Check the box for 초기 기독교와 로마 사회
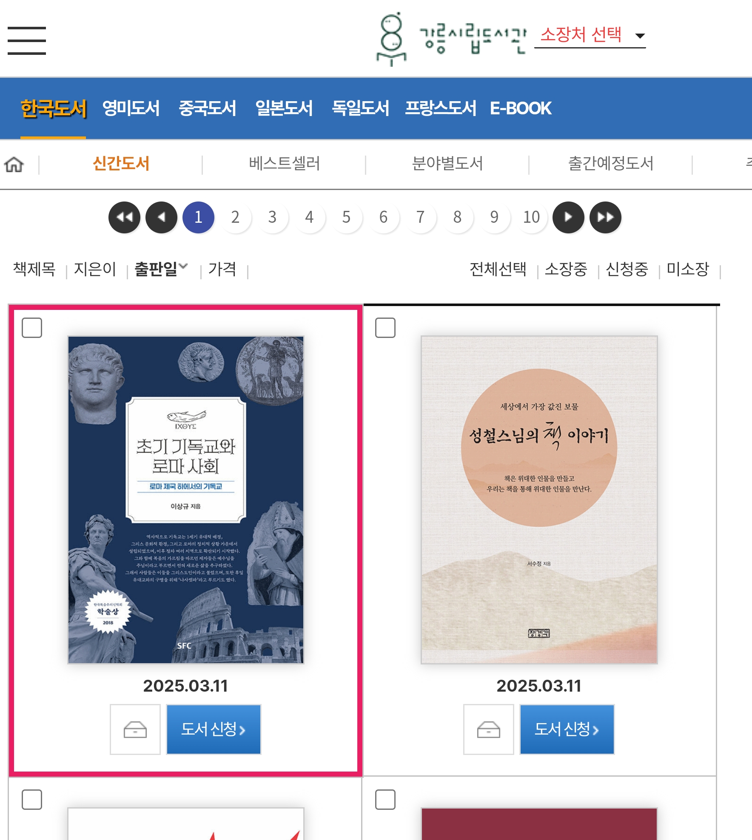 click(32, 328)
